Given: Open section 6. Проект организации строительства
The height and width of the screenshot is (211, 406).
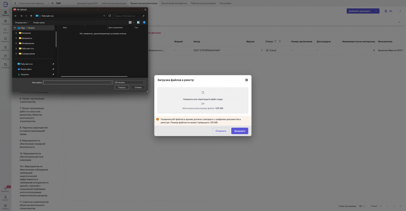Looking at the screenshot, I should (x=32, y=100).
